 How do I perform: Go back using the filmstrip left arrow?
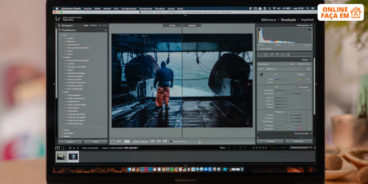coord(74,148)
